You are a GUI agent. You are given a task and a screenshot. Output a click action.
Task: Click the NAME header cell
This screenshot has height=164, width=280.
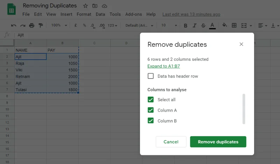(x=30, y=50)
